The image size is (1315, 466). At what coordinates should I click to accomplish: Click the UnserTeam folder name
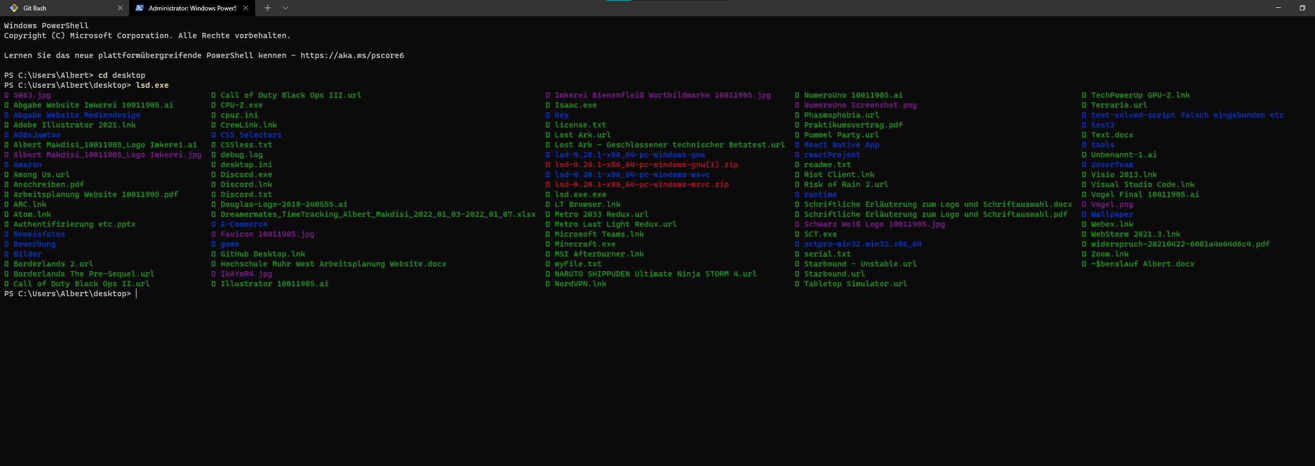click(x=1112, y=165)
